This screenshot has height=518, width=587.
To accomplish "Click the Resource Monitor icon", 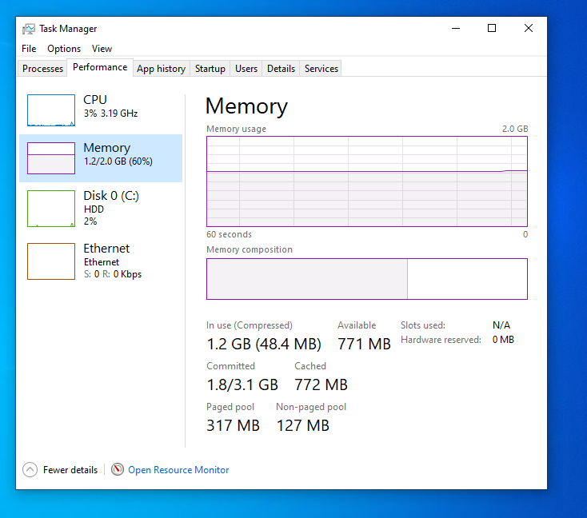I will (118, 470).
